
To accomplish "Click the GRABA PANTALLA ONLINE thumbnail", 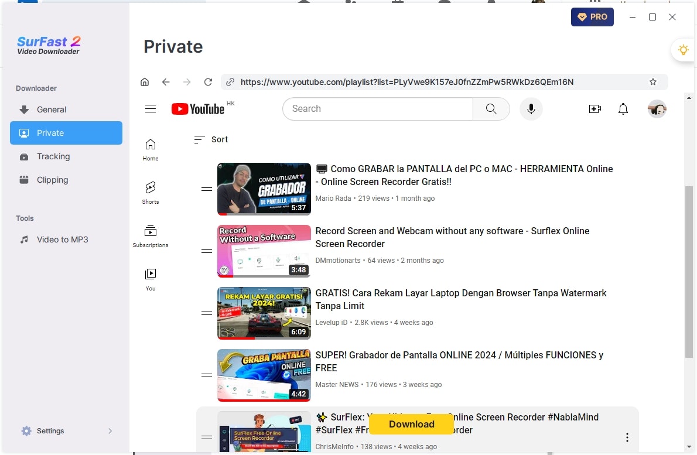I will (x=264, y=375).
